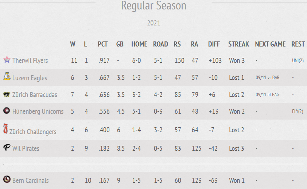
Task: Click the Zürich Barracudas fish logo
Action: 7,95
